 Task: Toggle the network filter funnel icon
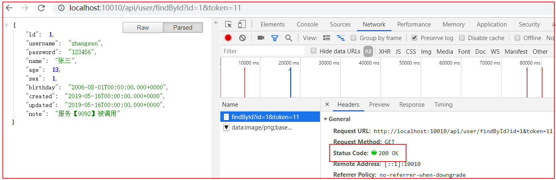[x=275, y=38]
